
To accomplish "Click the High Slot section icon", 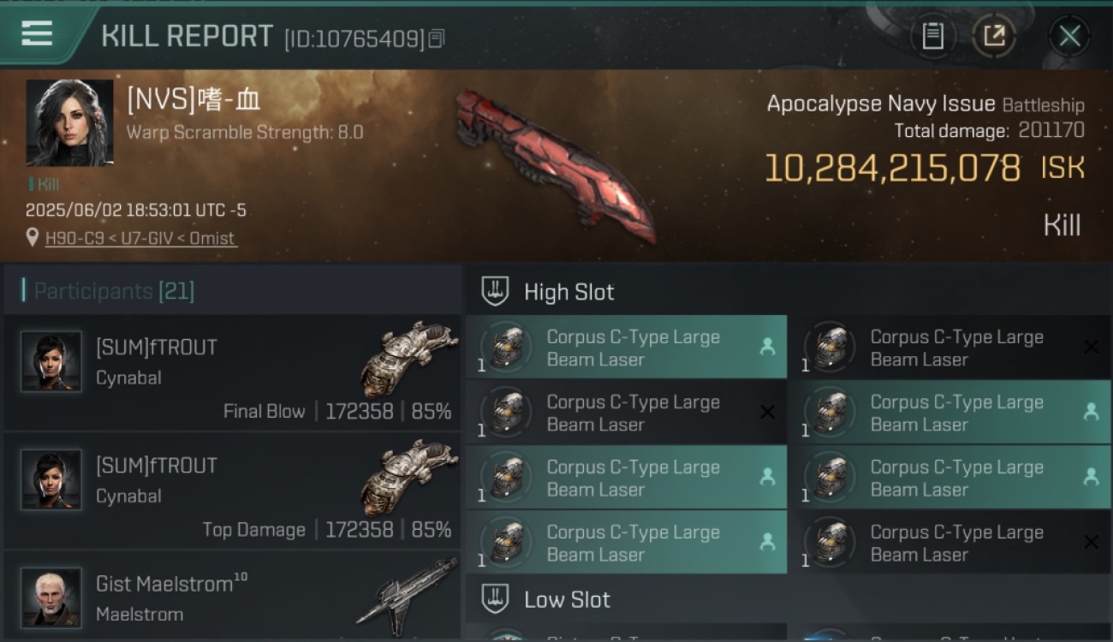I will coord(495,292).
